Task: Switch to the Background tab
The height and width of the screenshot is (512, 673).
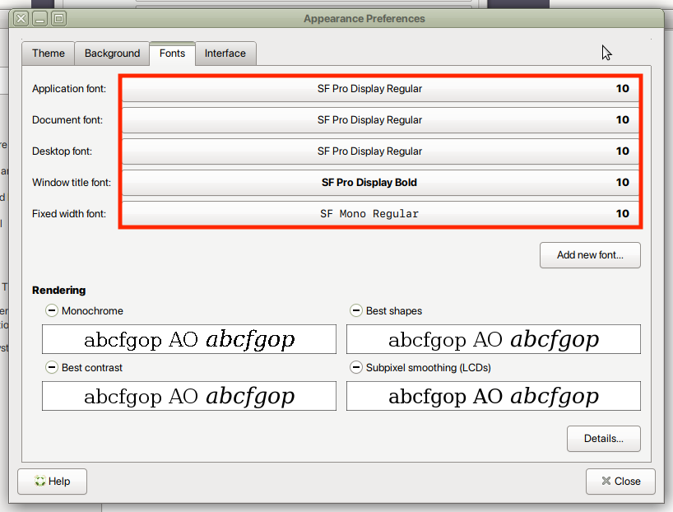Action: point(112,54)
